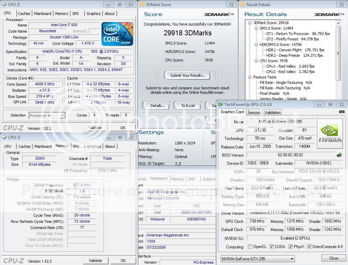Image resolution: width=348 pixels, height=265 pixels.
Task: Click the TechPowerUp GPU-Z title bar icon
Action: point(220,105)
